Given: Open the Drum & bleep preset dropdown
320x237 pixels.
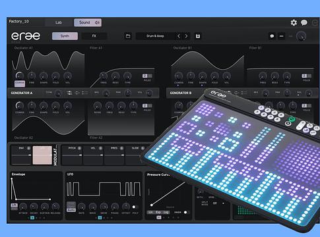Looking at the screenshot, I should tap(155, 36).
